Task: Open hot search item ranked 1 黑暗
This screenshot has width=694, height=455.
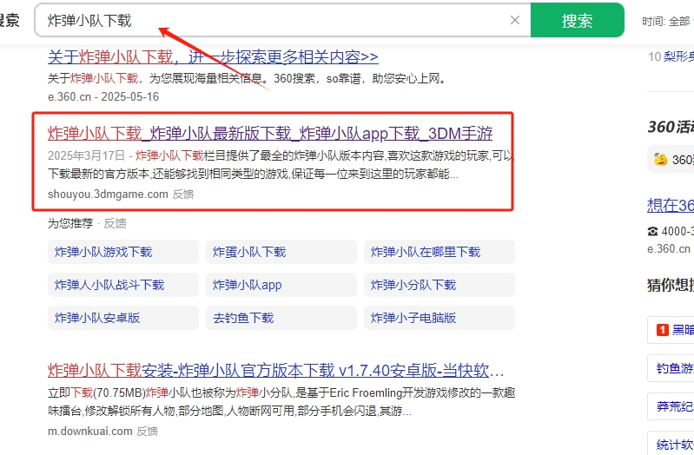Action: point(671,330)
